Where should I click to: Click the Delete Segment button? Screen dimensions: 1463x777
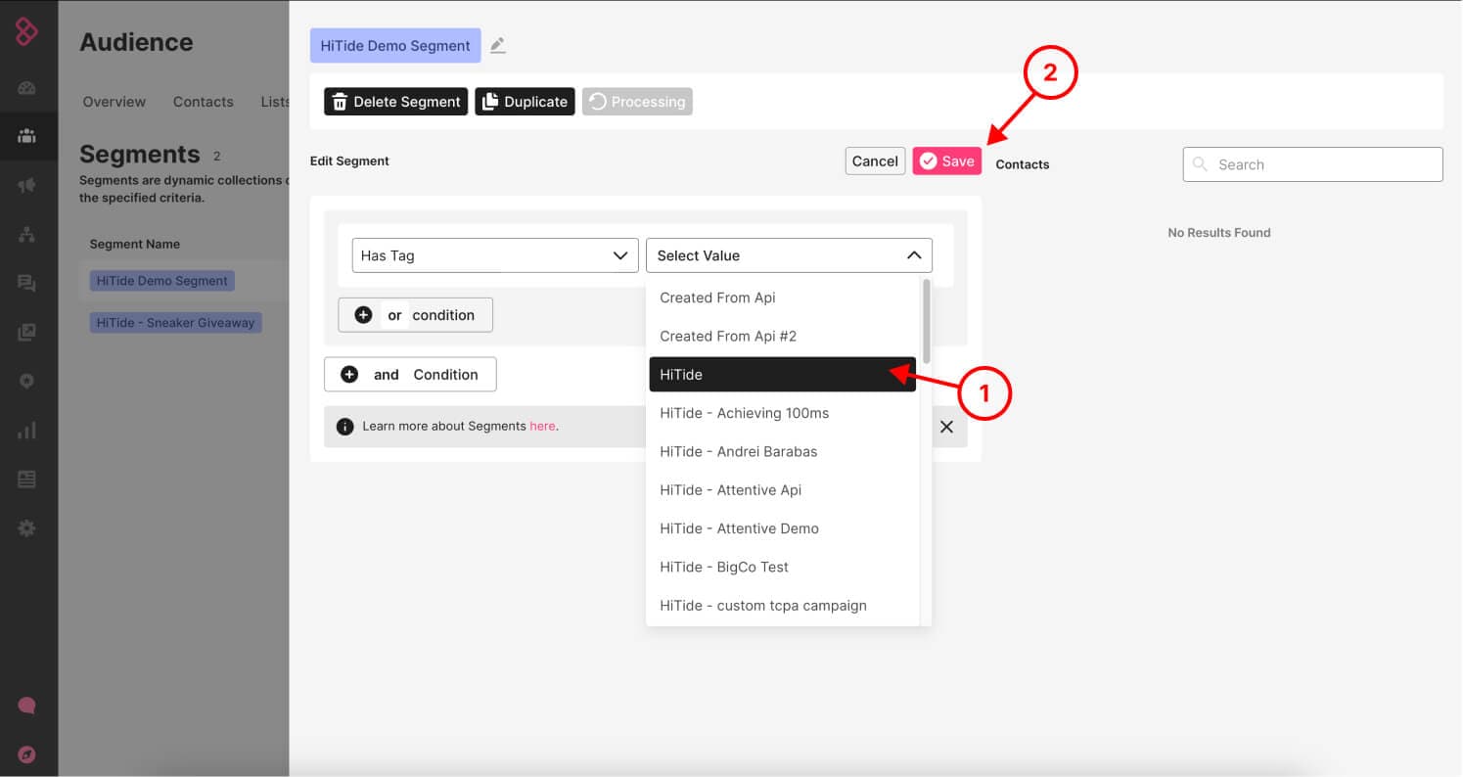(396, 102)
